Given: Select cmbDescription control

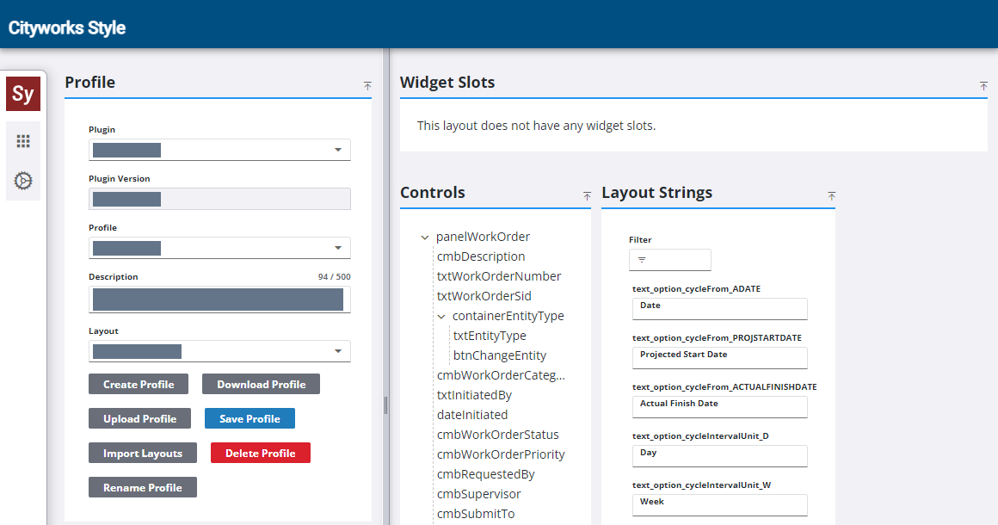Looking at the screenshot, I should pos(481,256).
